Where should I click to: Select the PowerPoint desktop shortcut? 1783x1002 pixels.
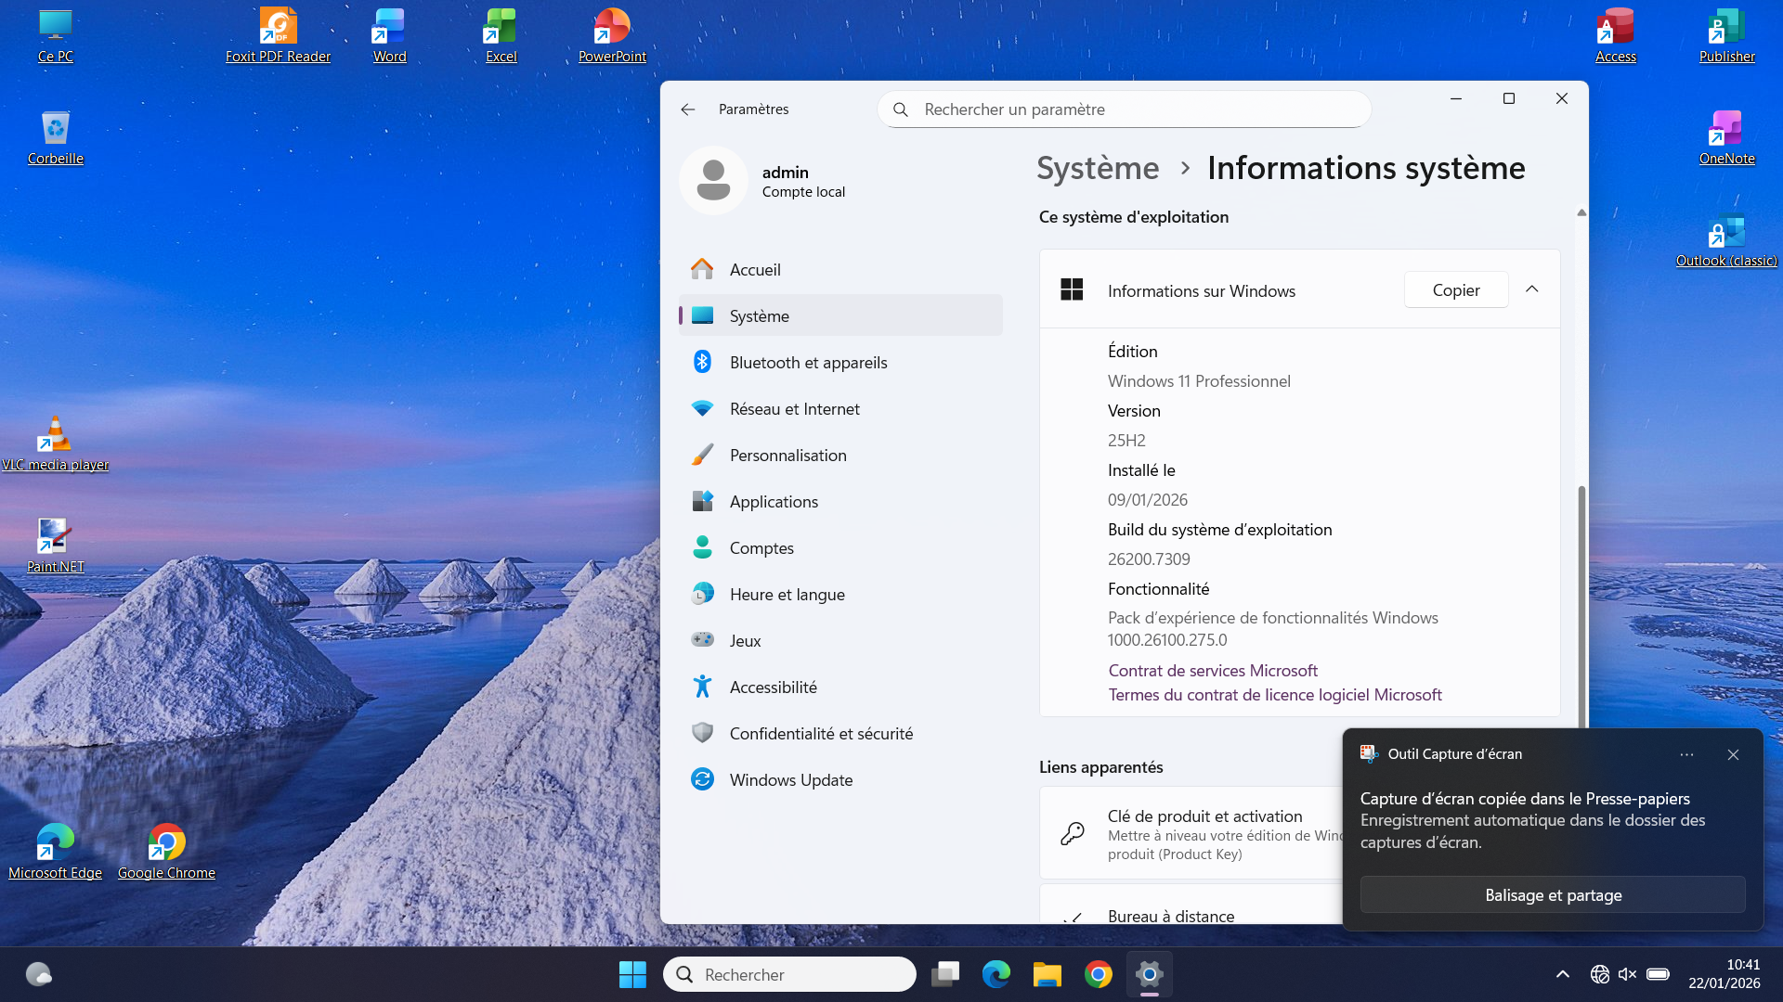coord(612,36)
